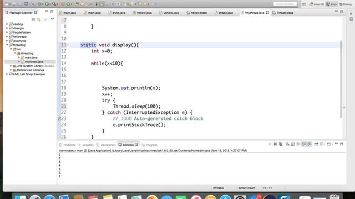The image size is (355, 199).
Task: Click the Open Type toolbar icon
Action: pyautogui.click(x=77, y=4)
